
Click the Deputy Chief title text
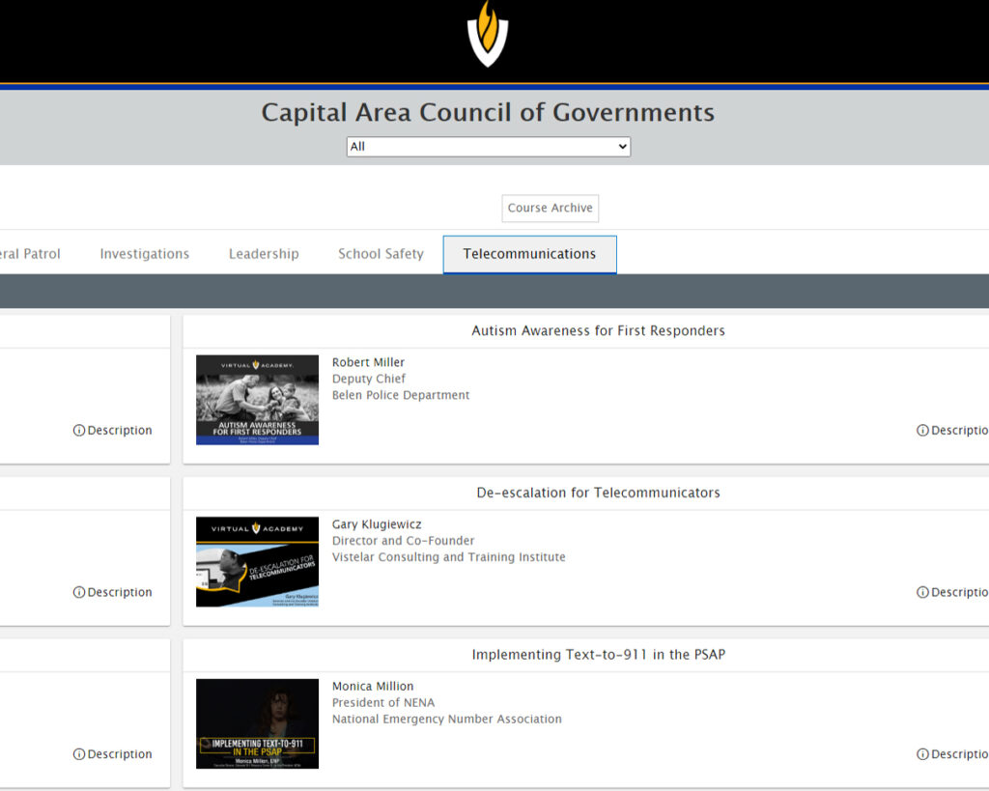coord(369,379)
